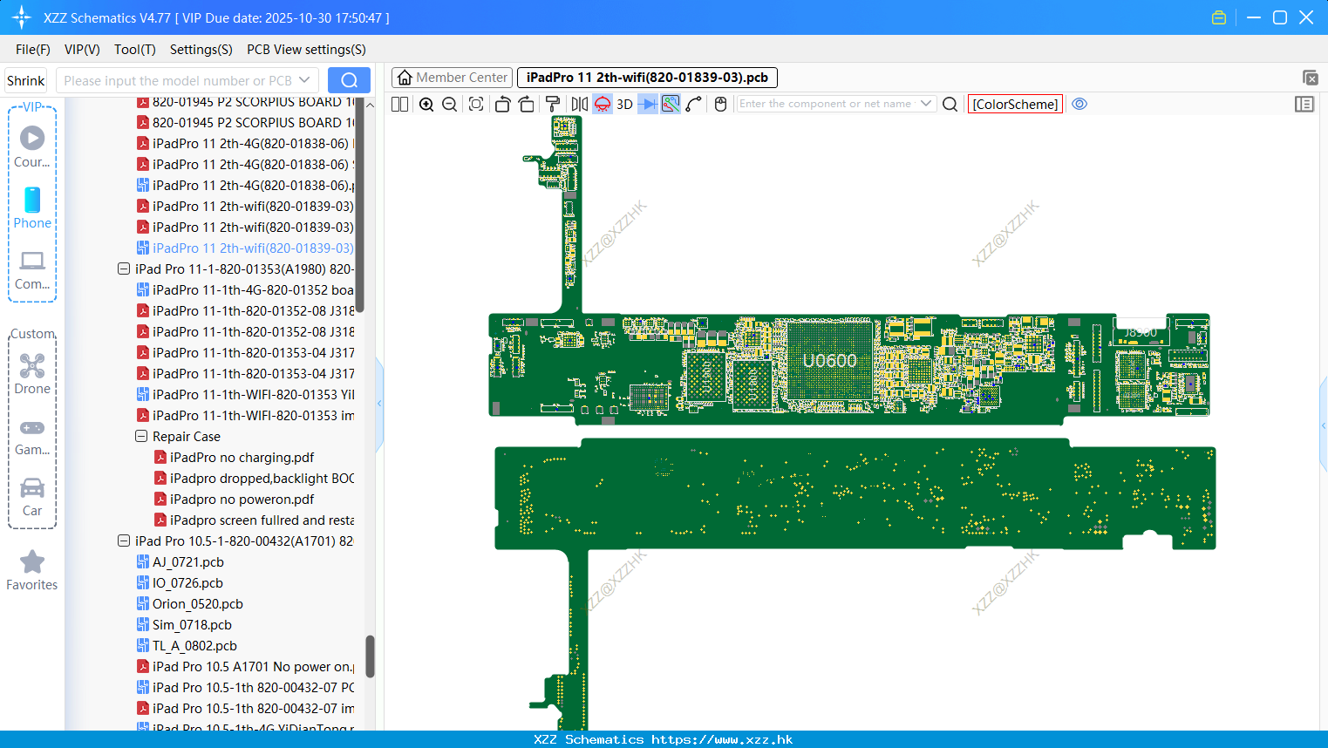This screenshot has height=748, width=1328.
Task: Open the Drone category
Action: (32, 374)
